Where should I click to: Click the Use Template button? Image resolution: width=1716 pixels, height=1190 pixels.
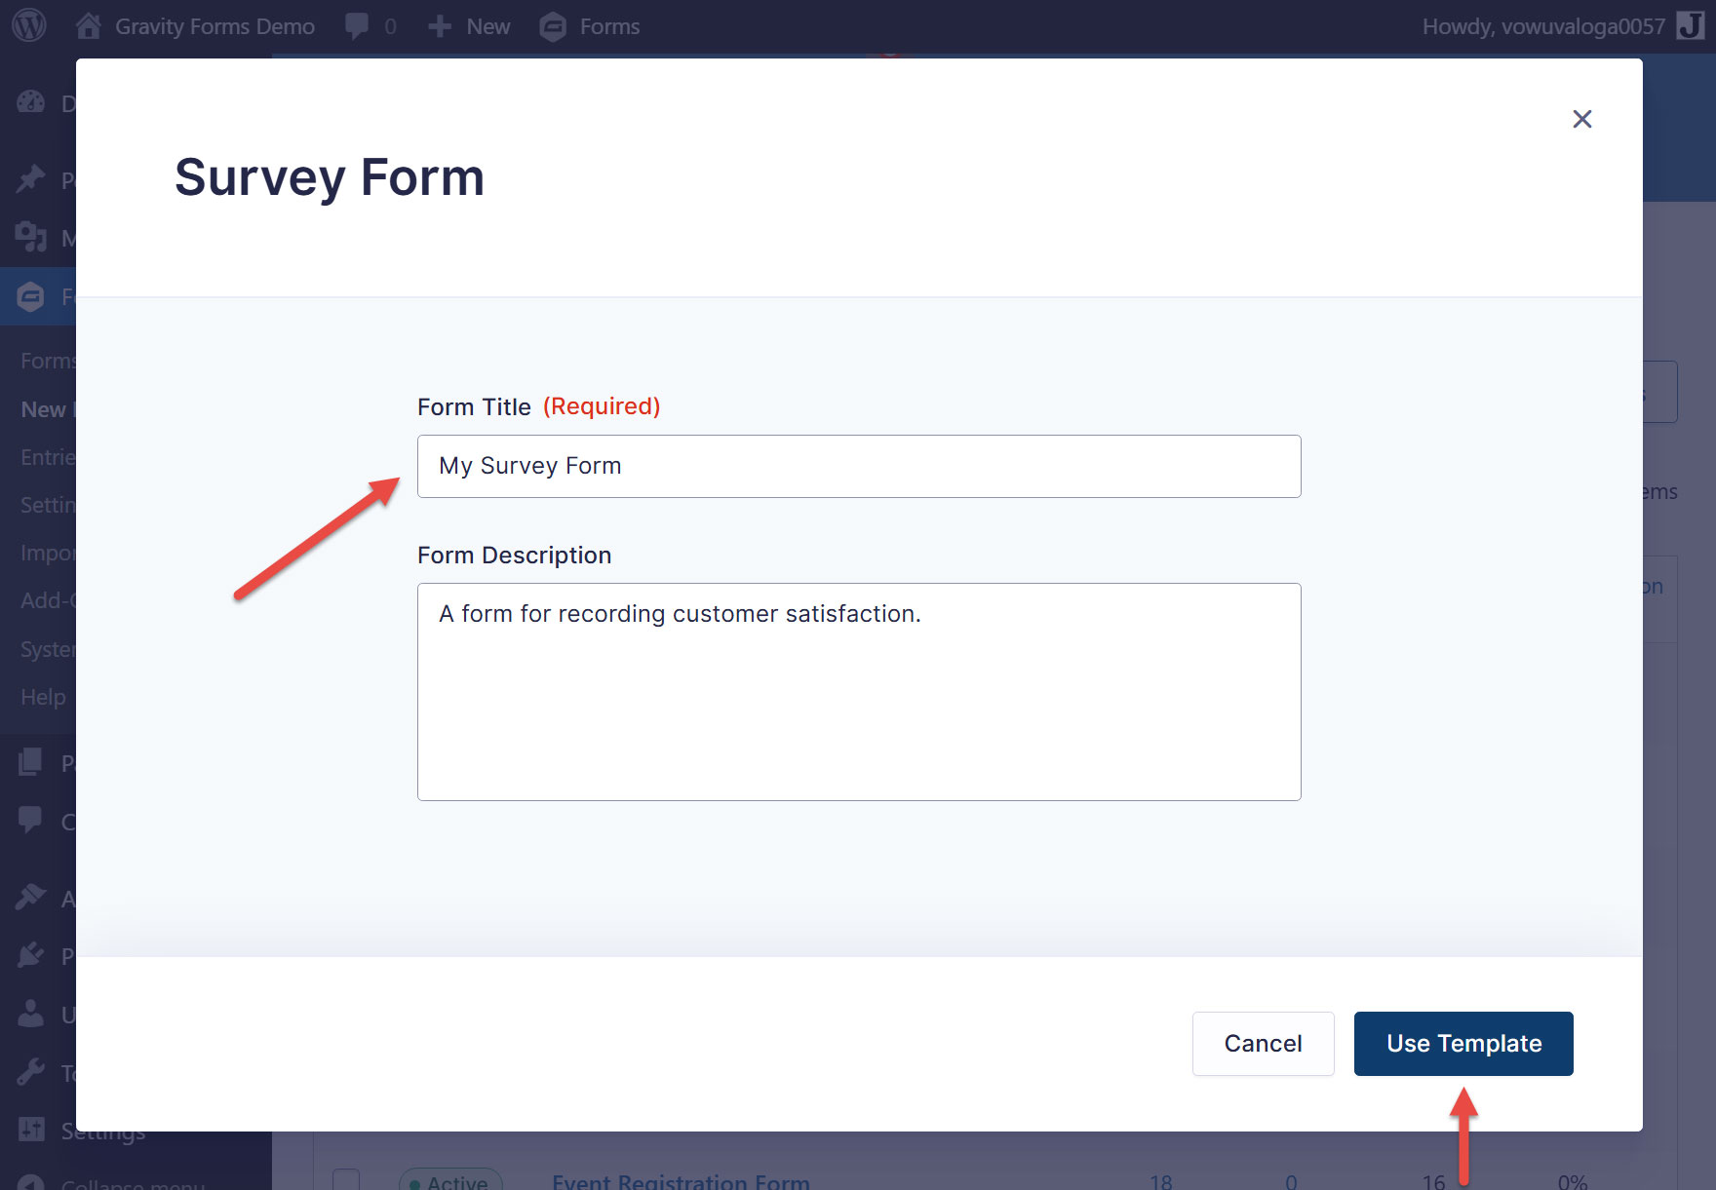[x=1463, y=1044]
